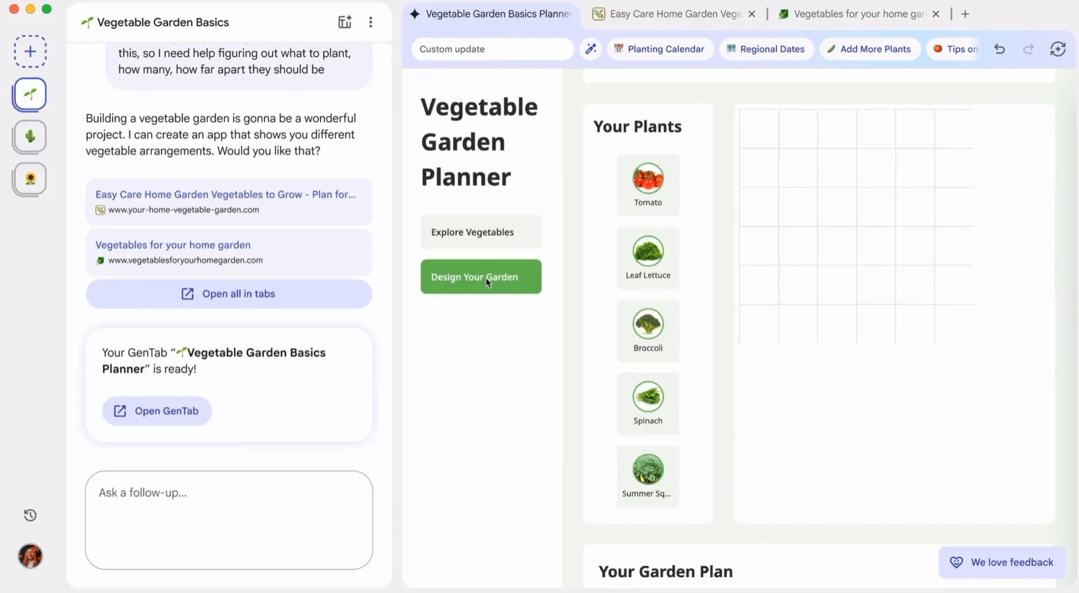
Task: Click the undo arrow icon
Action: click(1000, 49)
